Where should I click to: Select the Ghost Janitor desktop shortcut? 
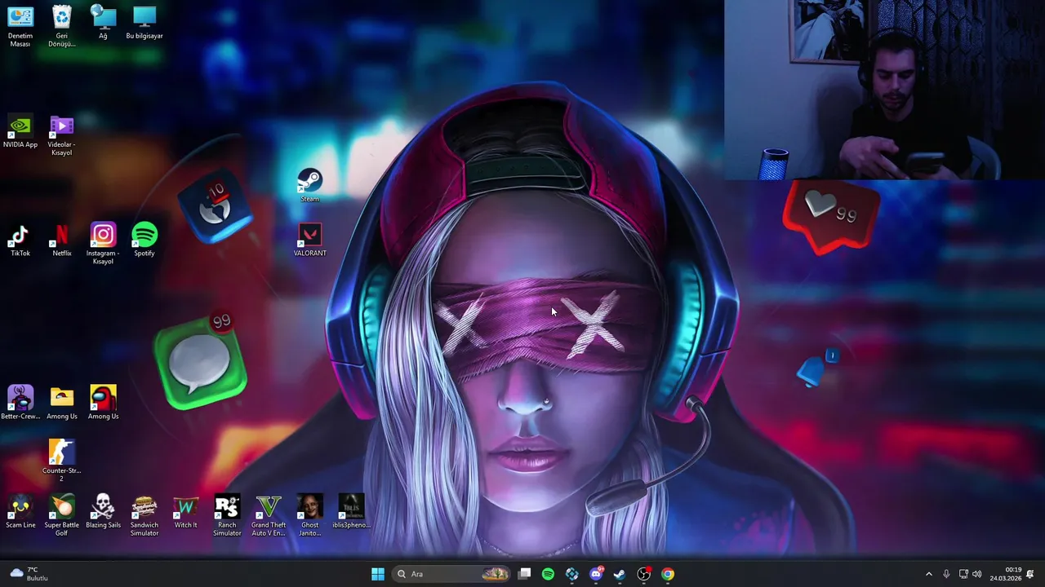tap(309, 515)
